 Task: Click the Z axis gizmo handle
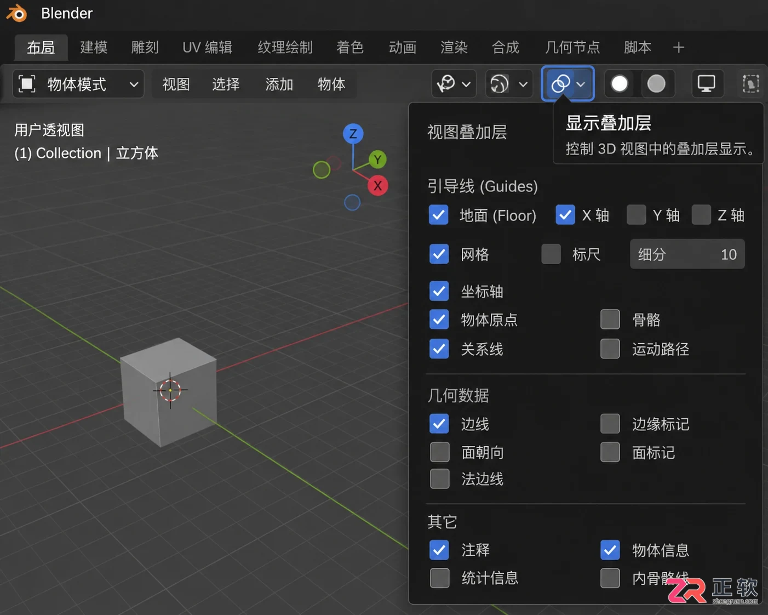coord(353,134)
